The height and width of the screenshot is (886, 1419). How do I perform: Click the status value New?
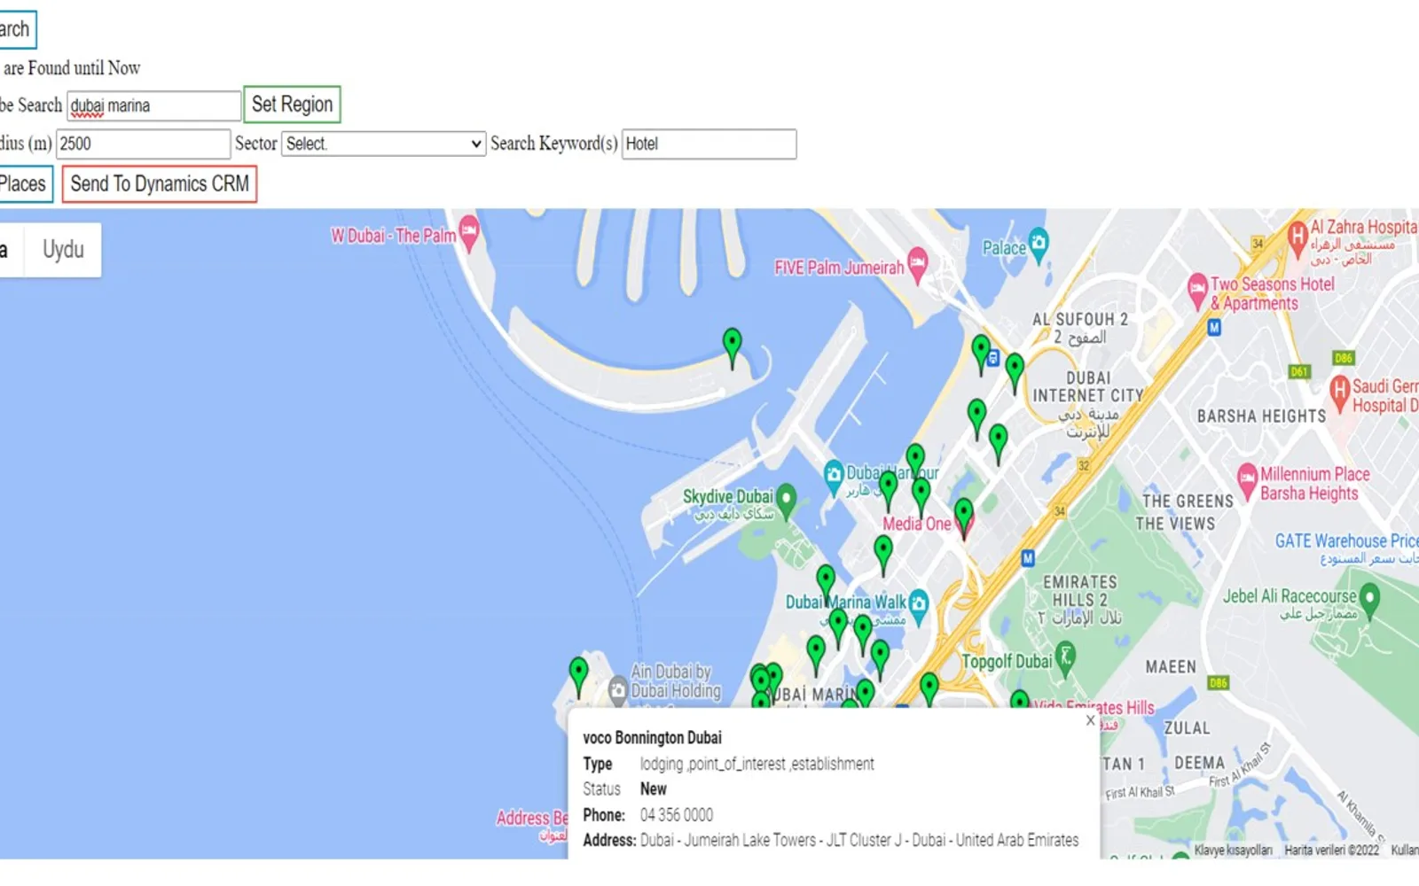[x=654, y=789]
